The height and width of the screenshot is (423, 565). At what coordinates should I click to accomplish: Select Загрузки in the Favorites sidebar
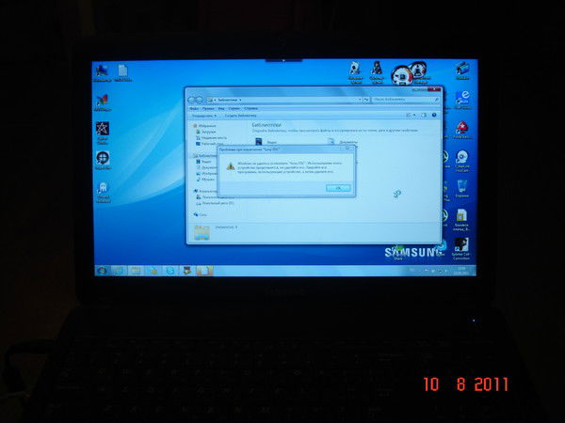pyautogui.click(x=207, y=133)
